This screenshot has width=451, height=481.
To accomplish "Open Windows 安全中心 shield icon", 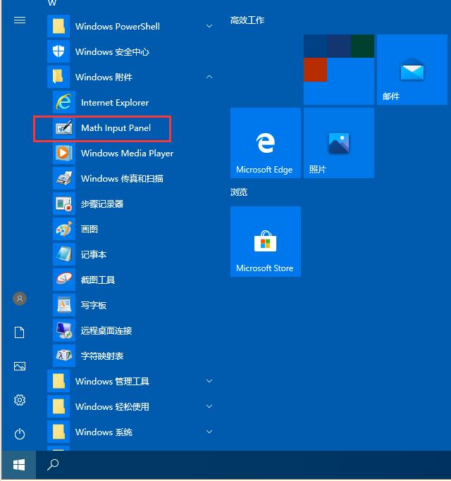I will tap(58, 51).
